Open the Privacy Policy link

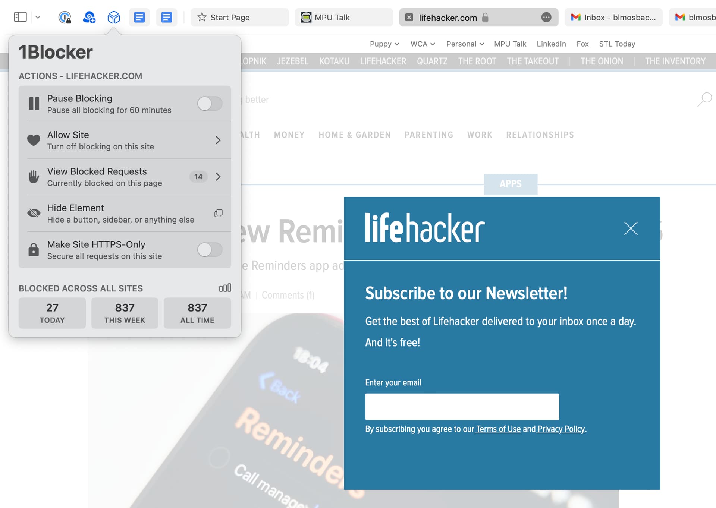561,429
